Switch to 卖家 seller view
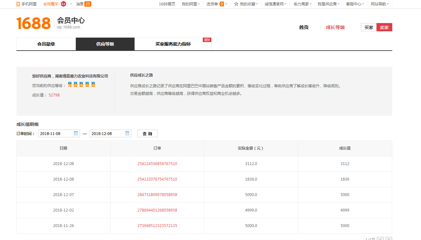 384,28
